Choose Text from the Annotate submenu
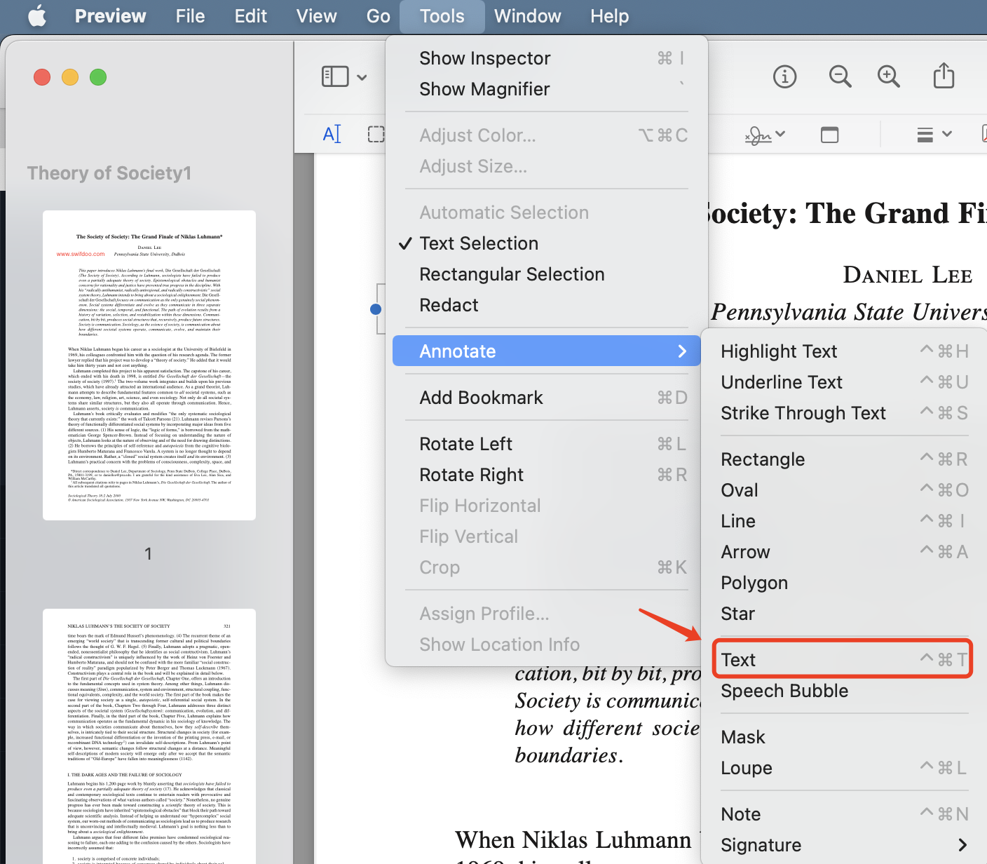The image size is (987, 864). (738, 659)
